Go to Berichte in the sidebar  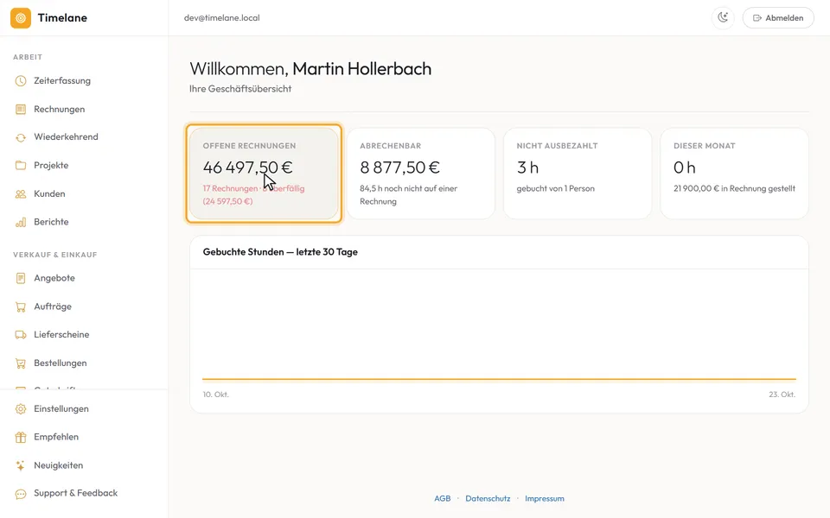pos(51,222)
